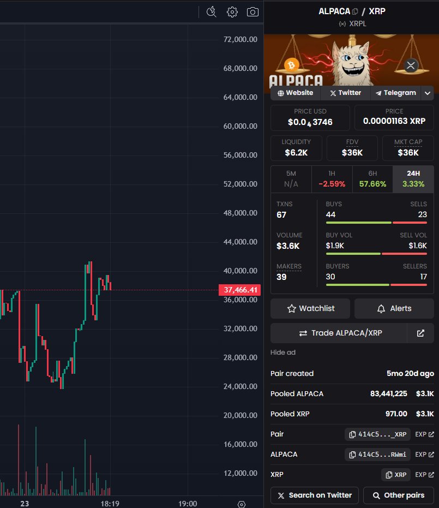Select the 1H timeframe tab
The height and width of the screenshot is (508, 439).
332,179
